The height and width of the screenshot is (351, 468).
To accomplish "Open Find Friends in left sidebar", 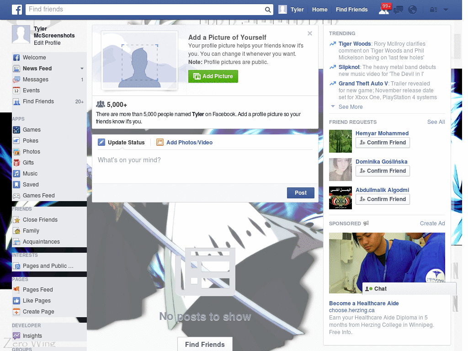I will [49, 101].
